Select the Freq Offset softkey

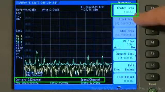point(125,79)
